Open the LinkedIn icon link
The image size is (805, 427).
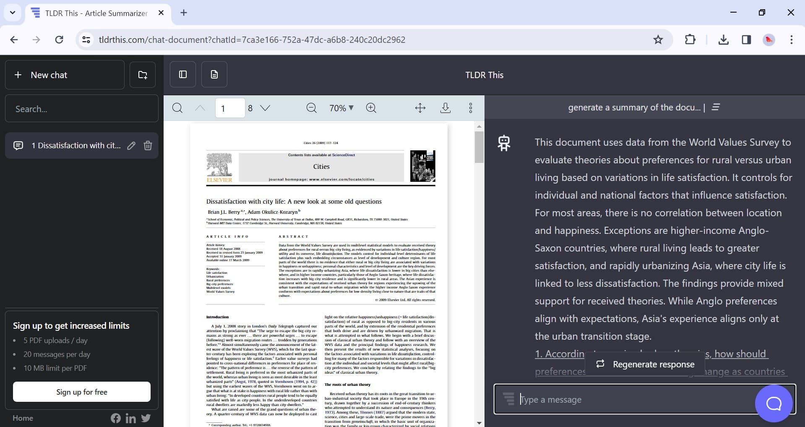pyautogui.click(x=131, y=418)
